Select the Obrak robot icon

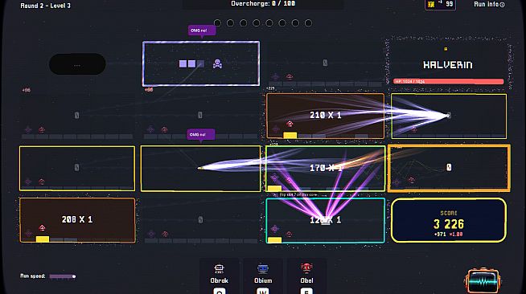[219, 268]
